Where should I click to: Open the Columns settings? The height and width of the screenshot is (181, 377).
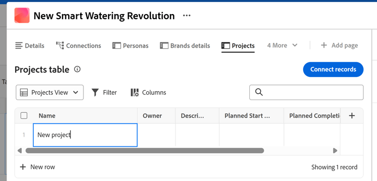(x=148, y=93)
